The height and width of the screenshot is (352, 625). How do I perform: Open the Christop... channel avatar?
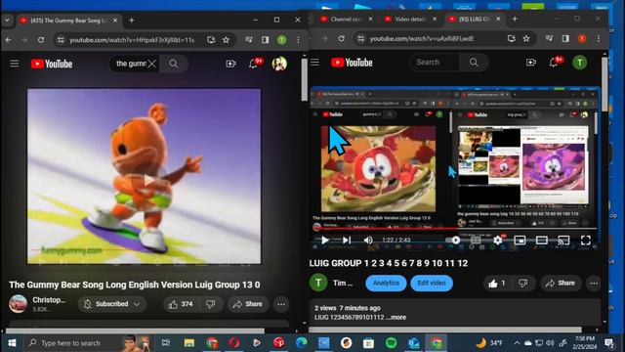19,304
